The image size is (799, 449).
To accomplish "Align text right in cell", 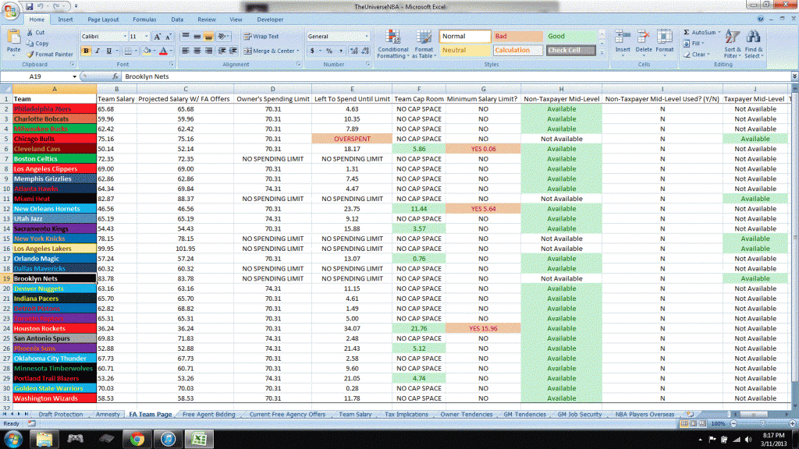I will (208, 51).
